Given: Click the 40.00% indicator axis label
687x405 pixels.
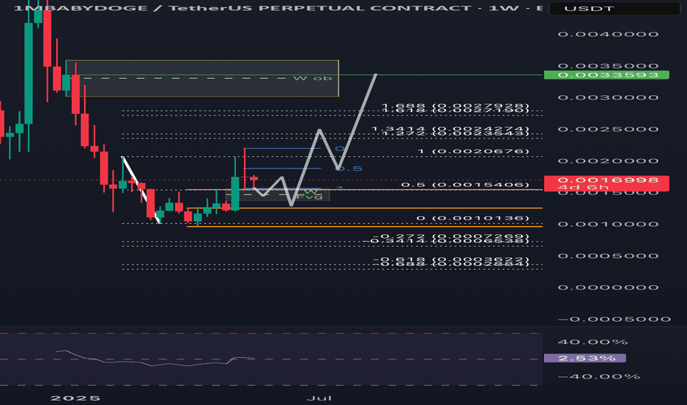Looking at the screenshot, I should click(x=593, y=342).
